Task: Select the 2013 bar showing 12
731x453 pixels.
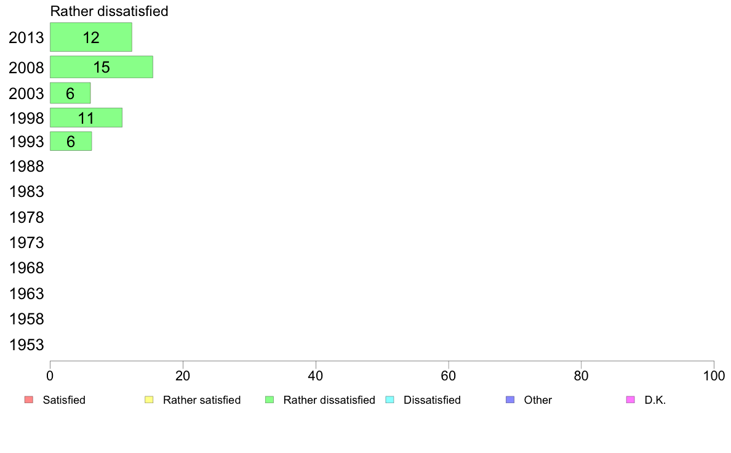Action: tap(91, 37)
